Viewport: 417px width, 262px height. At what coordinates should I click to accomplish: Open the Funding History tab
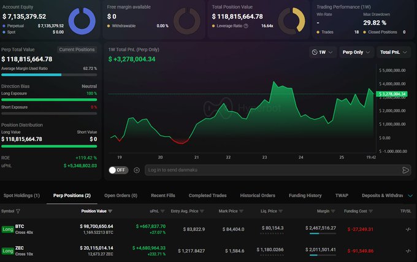tap(305, 196)
